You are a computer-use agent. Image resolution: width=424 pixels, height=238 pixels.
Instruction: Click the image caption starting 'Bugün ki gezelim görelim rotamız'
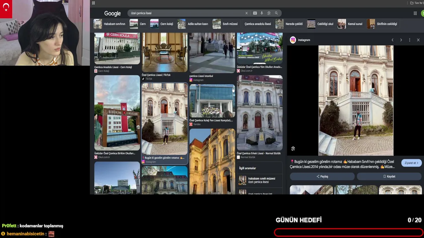(343, 164)
